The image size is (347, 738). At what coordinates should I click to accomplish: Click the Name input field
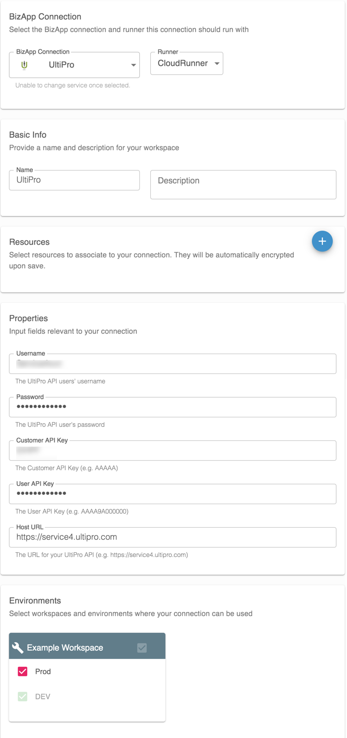coord(74,180)
